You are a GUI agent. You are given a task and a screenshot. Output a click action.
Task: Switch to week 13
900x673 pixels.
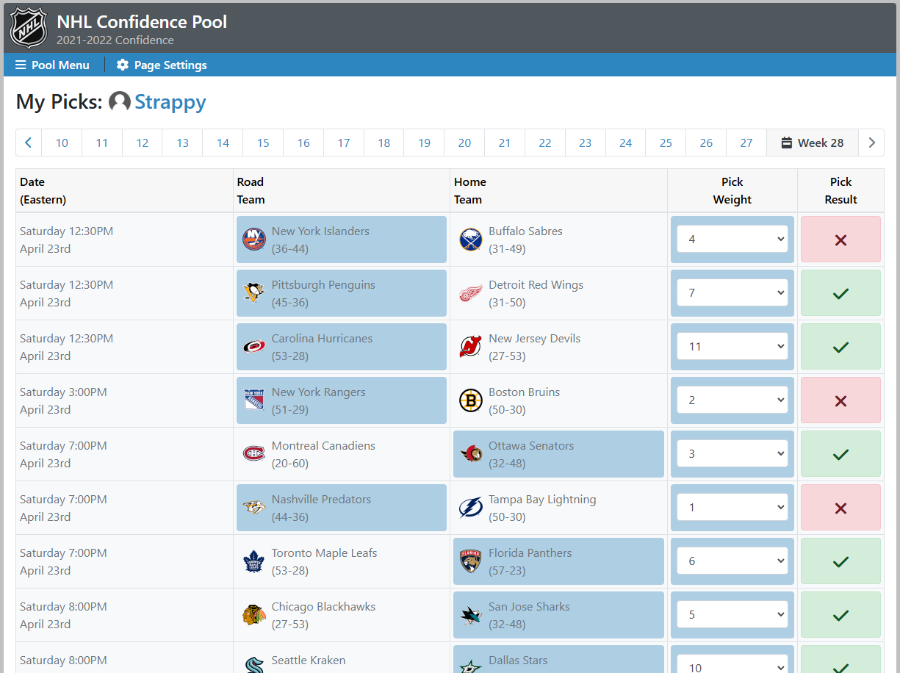coord(182,143)
